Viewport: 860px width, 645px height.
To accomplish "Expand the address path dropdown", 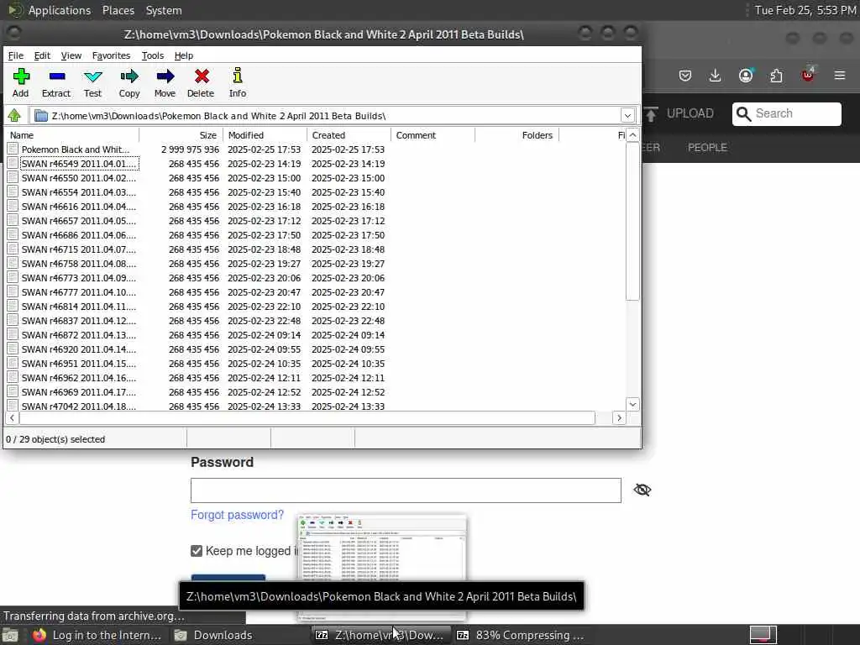I will click(x=627, y=116).
